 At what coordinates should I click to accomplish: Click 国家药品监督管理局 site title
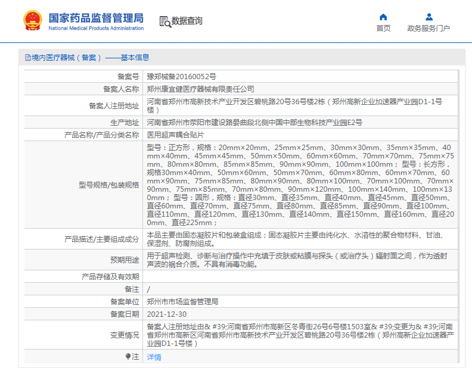pyautogui.click(x=96, y=18)
